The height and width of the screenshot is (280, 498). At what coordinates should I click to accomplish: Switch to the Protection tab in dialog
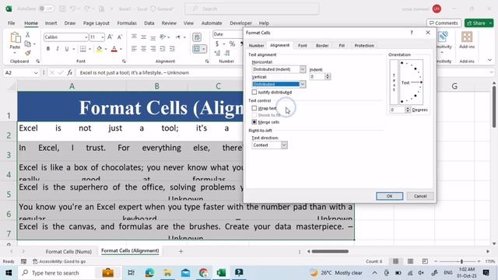point(364,46)
